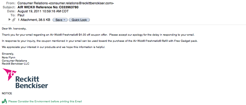Screen dimensions: 246x105
Task: Click the Nora Flynn signature name
Action: (x=8, y=58)
